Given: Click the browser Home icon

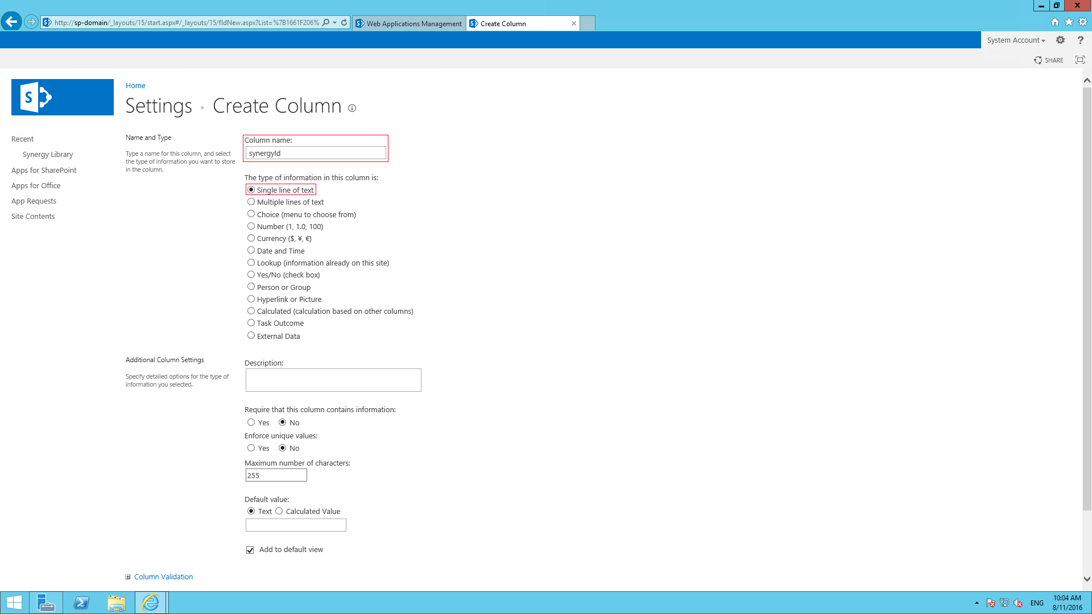Looking at the screenshot, I should 1055,22.
